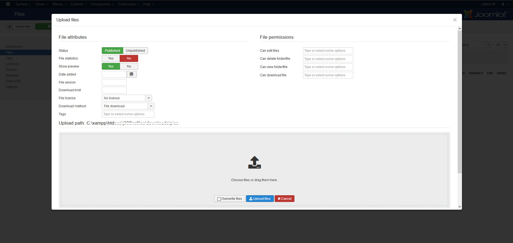The height and width of the screenshot is (243, 513).
Task: Set Status to Unpublished
Action: point(135,50)
